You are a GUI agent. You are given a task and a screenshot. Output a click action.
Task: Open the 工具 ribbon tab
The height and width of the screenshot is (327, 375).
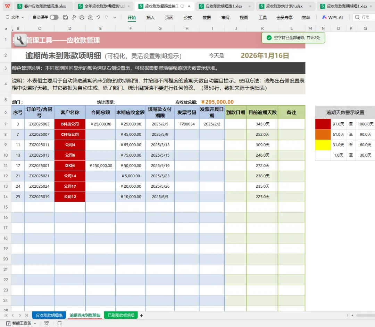tap(262, 17)
